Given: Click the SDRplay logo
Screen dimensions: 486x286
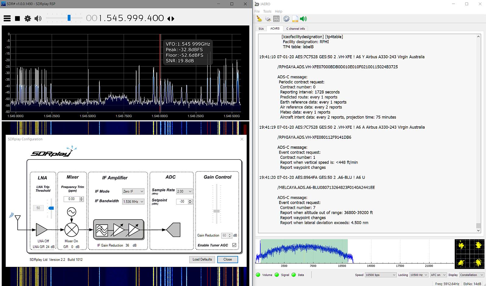Looking at the screenshot, I should (53, 152).
